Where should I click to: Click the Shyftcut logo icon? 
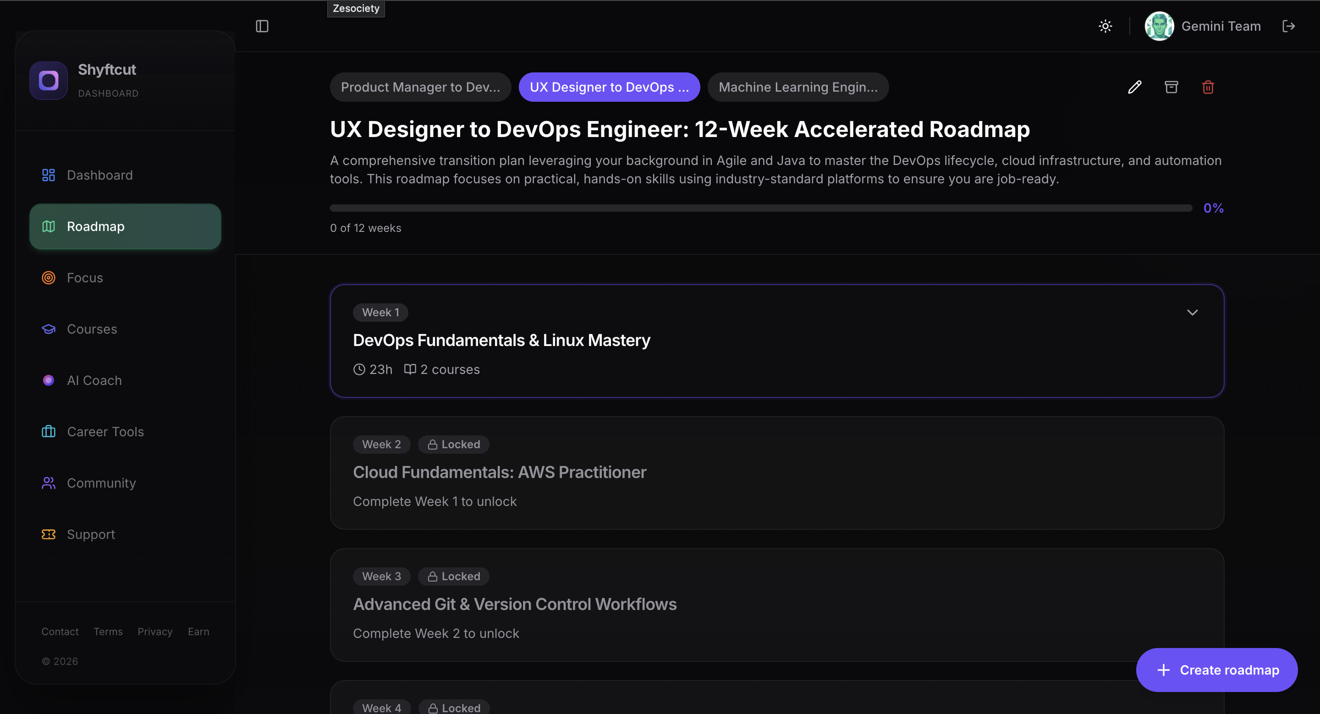click(x=49, y=80)
